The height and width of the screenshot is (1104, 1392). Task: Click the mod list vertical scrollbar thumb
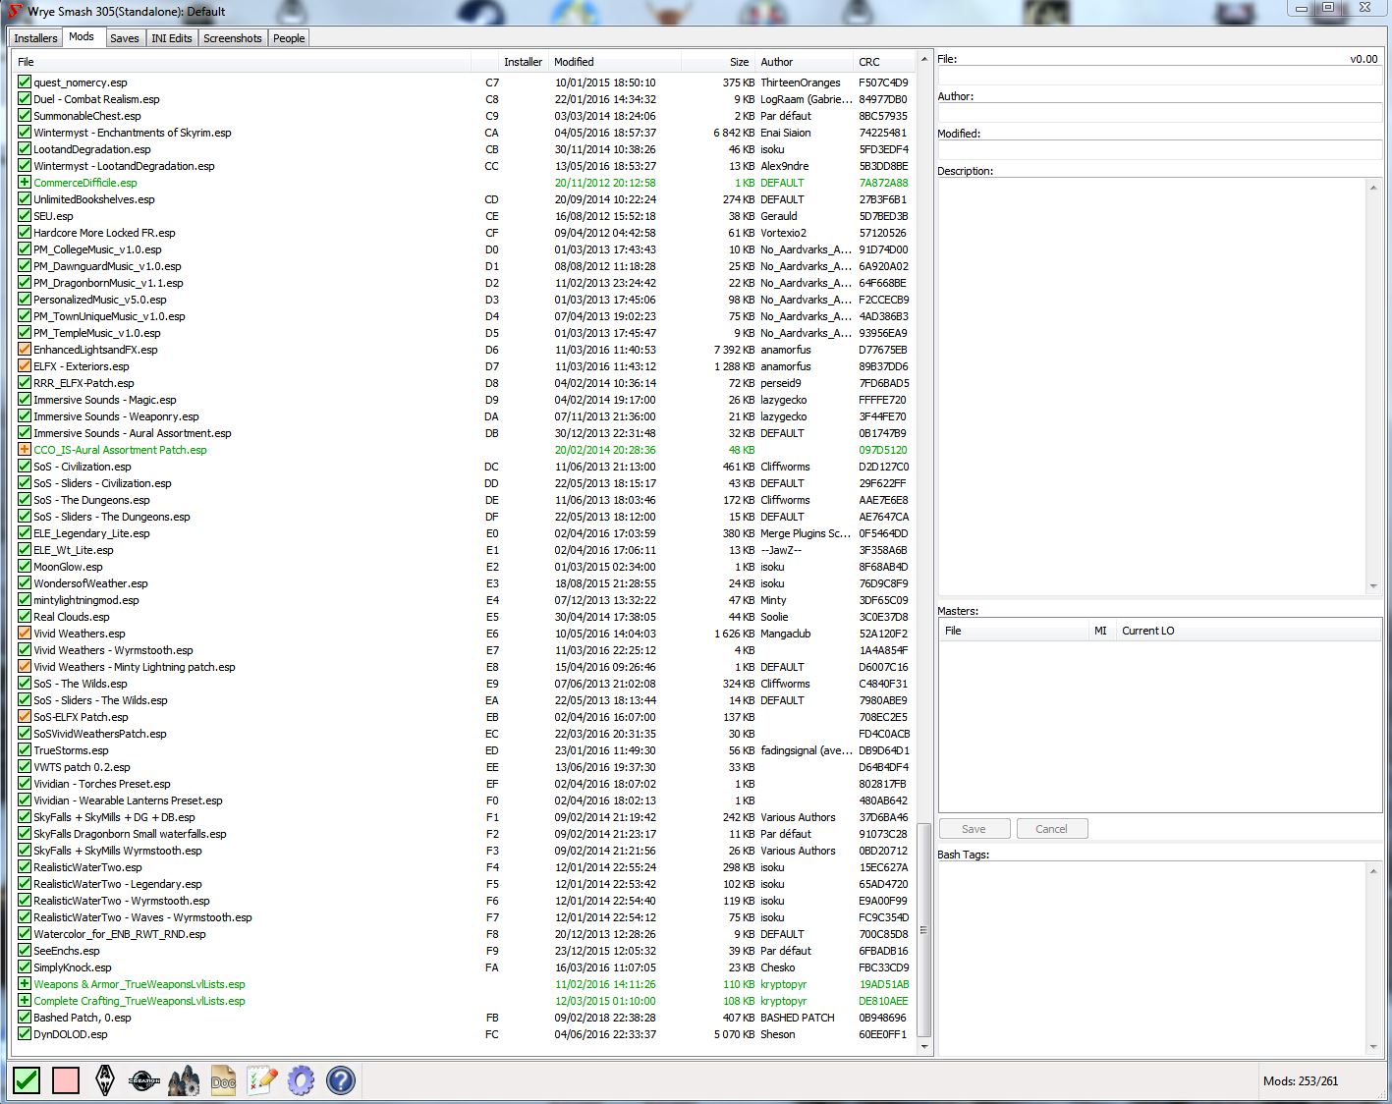tap(923, 930)
